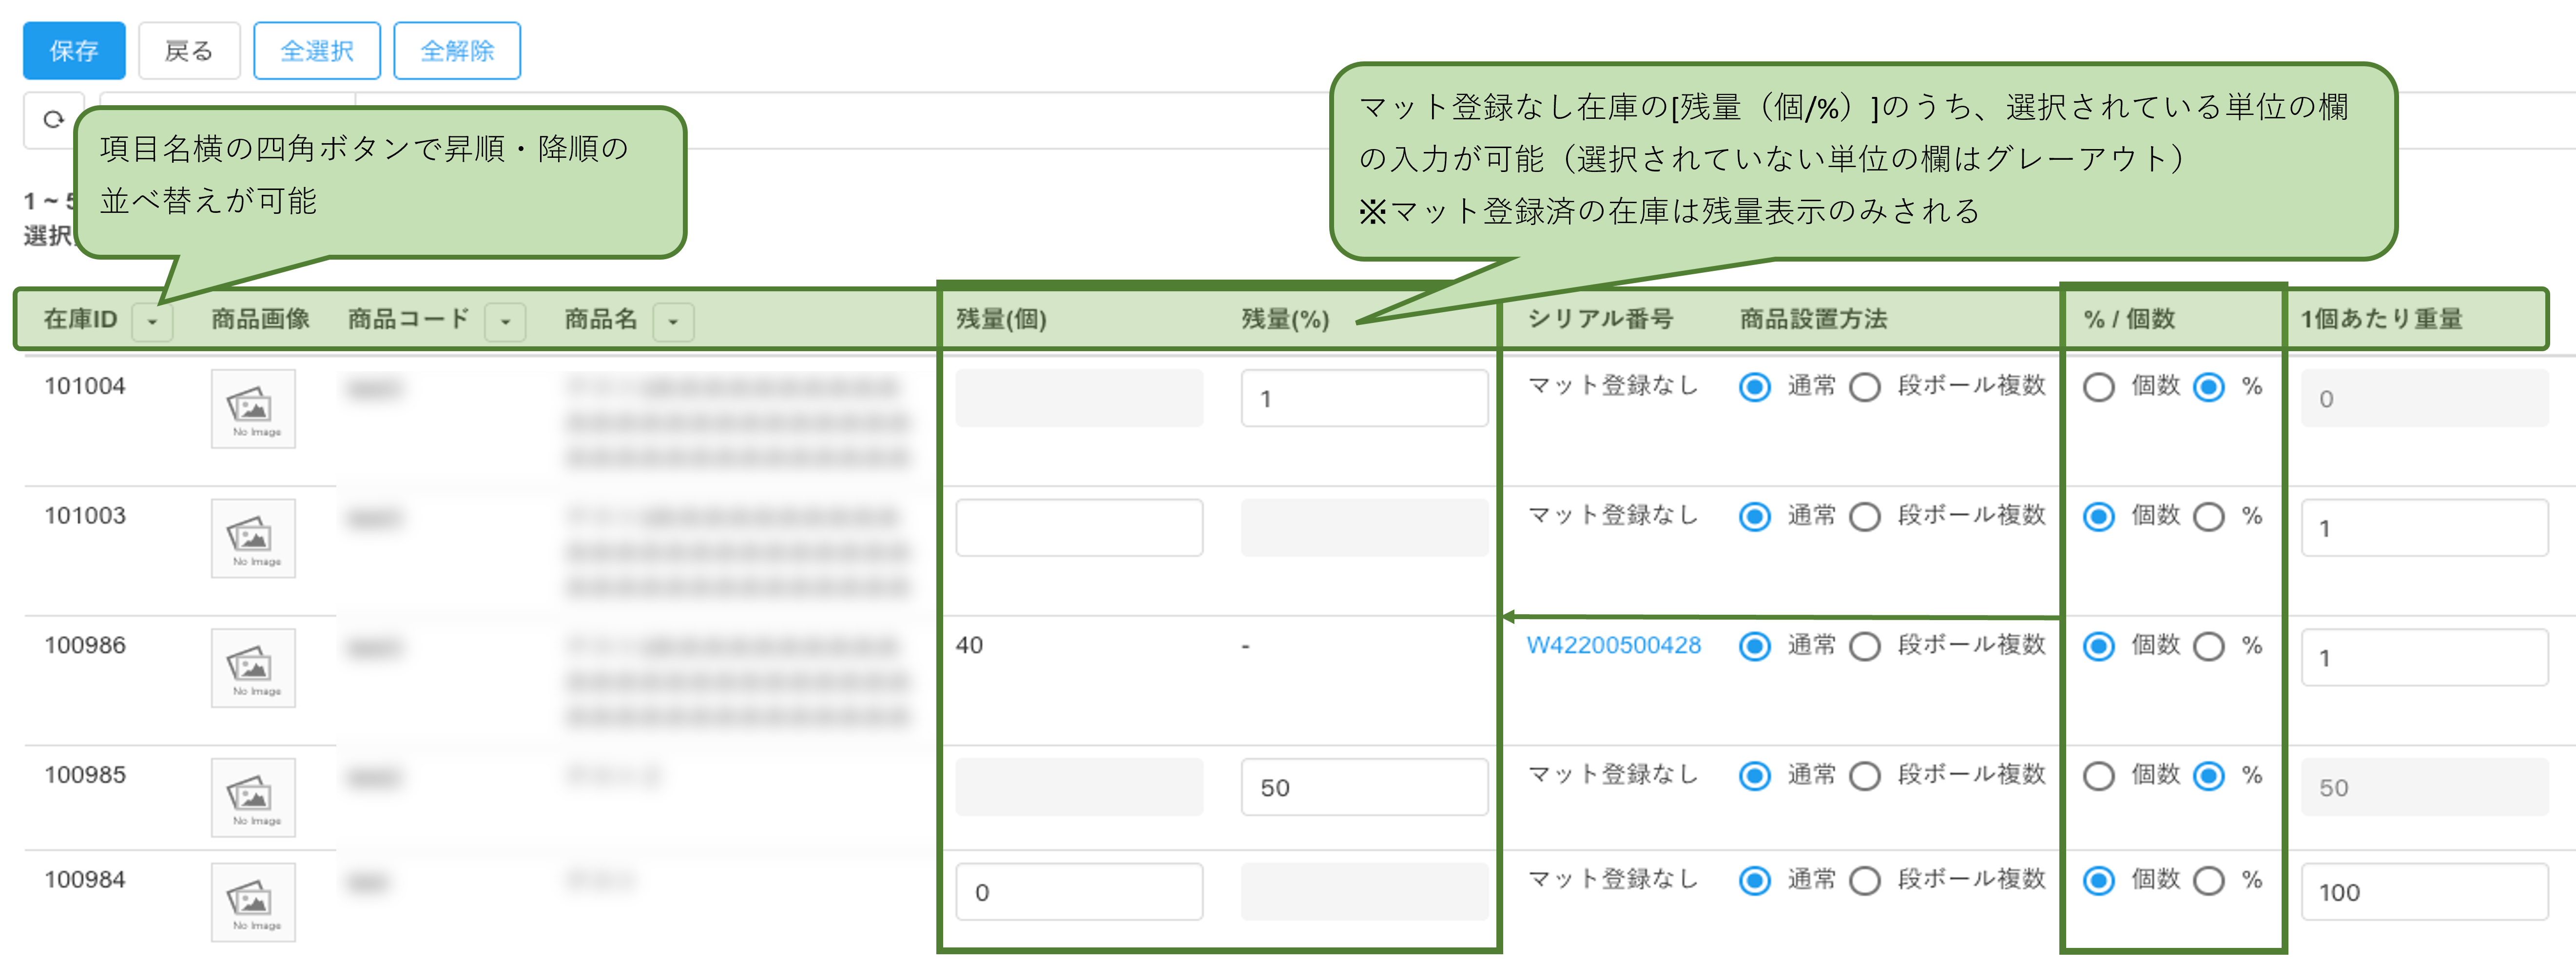Select 段ボール複数 radio for stock 100986
2576x964 pixels.
[x=1864, y=646]
